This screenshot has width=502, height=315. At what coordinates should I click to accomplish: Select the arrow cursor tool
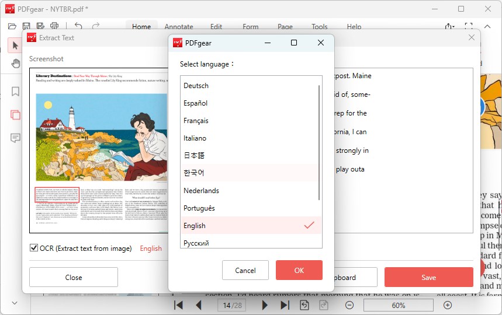pos(15,45)
